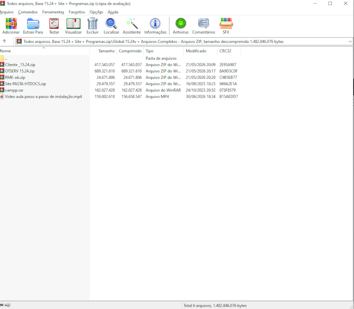
Task: Go up one folder level arrow
Action: pos(4,41)
